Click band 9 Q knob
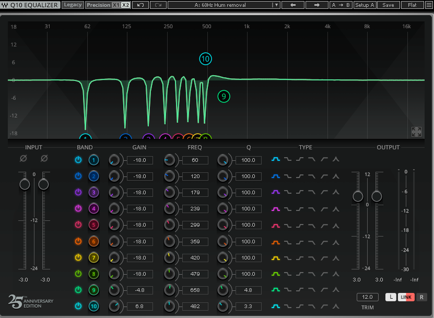The width and height of the screenshot is (434, 318). click(x=222, y=290)
